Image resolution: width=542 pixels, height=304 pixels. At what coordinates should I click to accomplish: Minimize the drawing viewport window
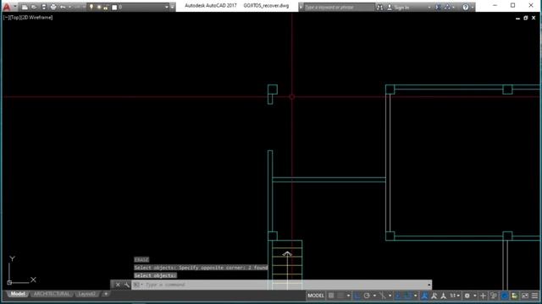(517, 19)
